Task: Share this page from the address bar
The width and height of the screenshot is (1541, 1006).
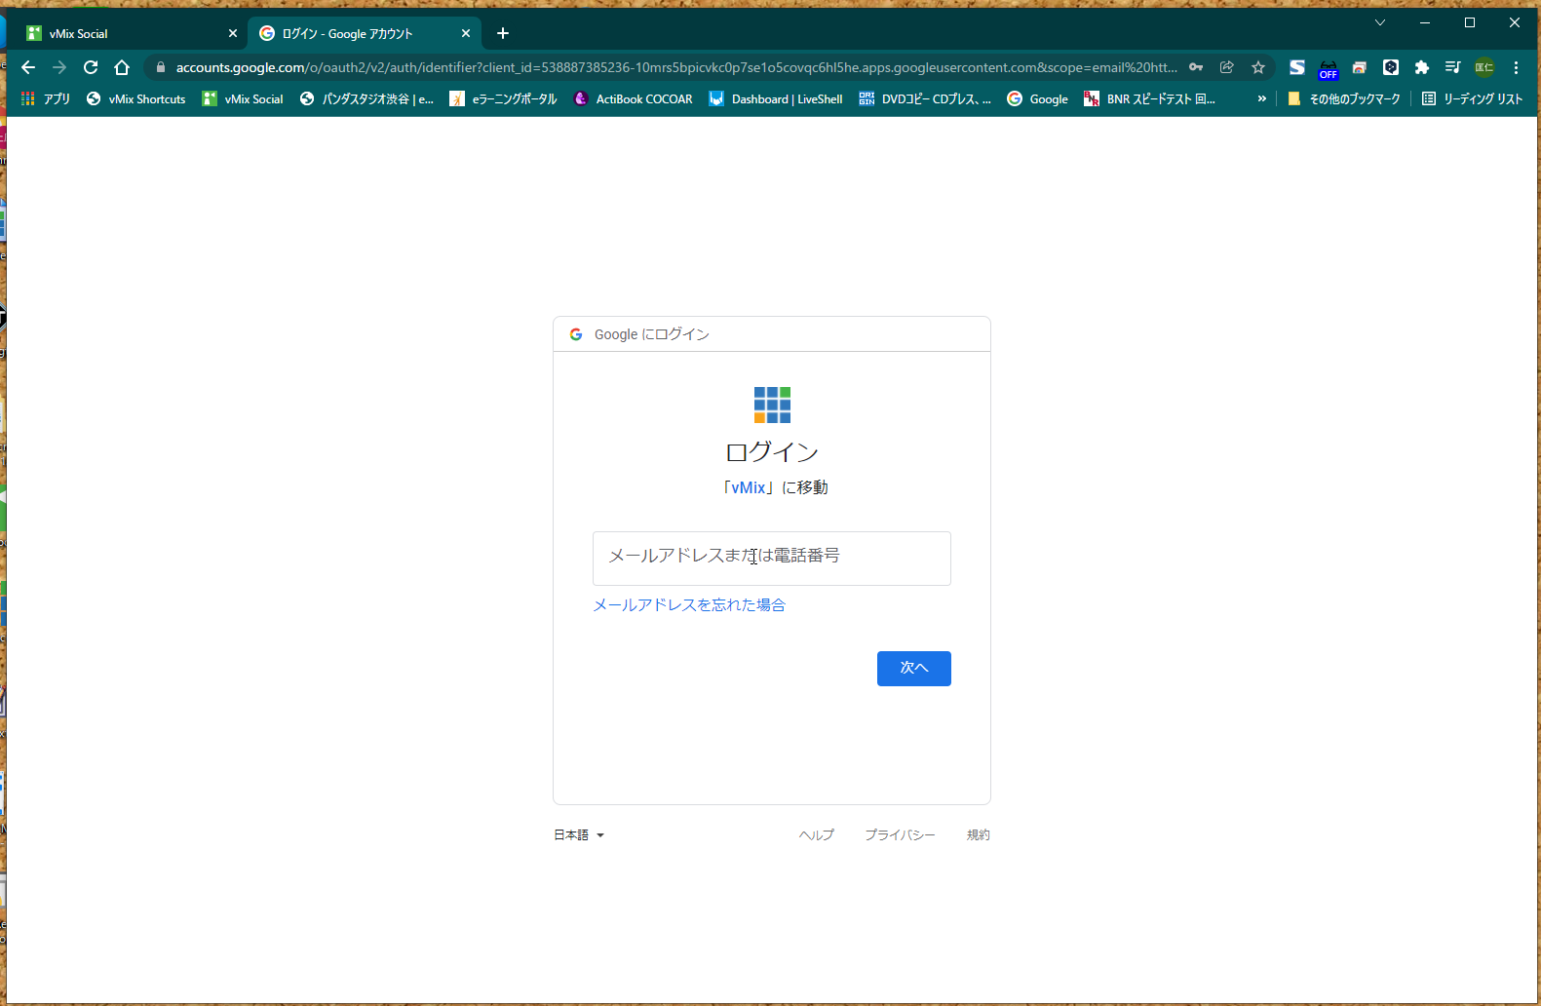Action: pos(1227,67)
